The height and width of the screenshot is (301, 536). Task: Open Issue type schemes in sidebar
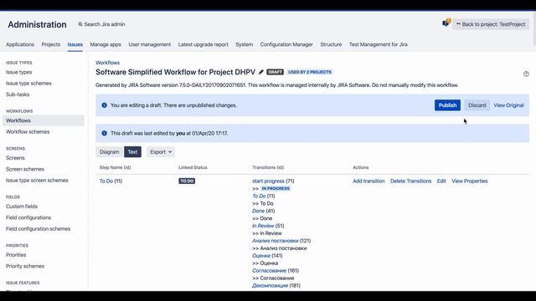tap(28, 84)
